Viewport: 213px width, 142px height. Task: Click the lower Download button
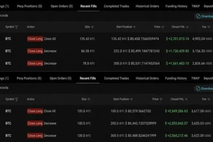[x=204, y=88]
